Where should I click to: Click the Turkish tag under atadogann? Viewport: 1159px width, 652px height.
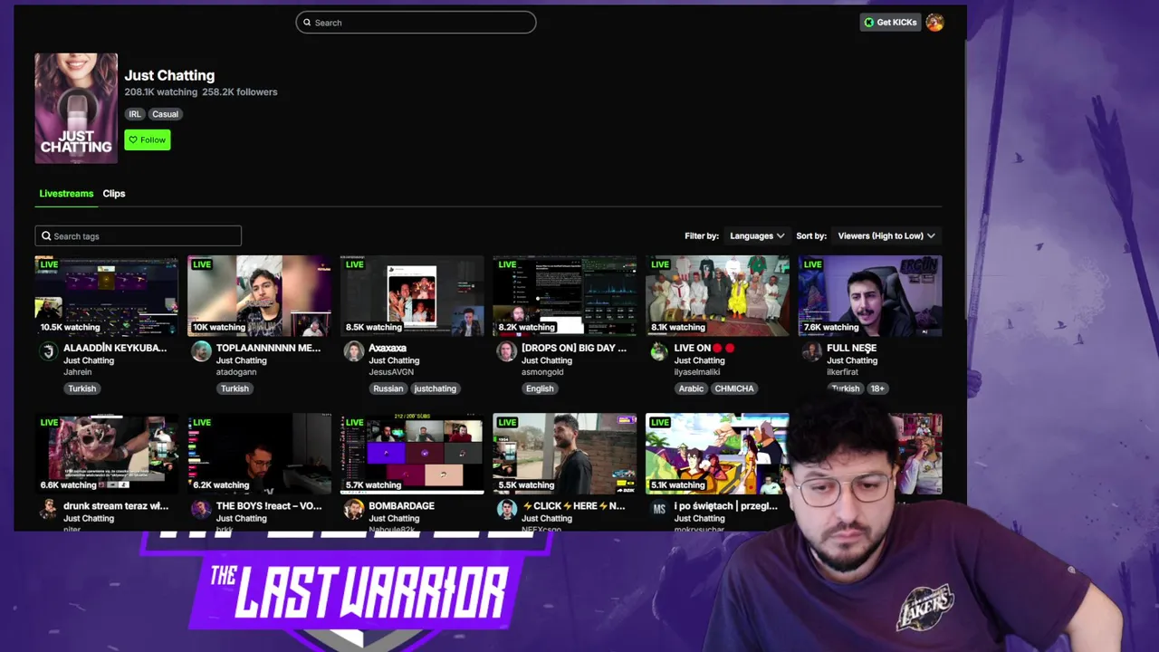[x=235, y=388]
